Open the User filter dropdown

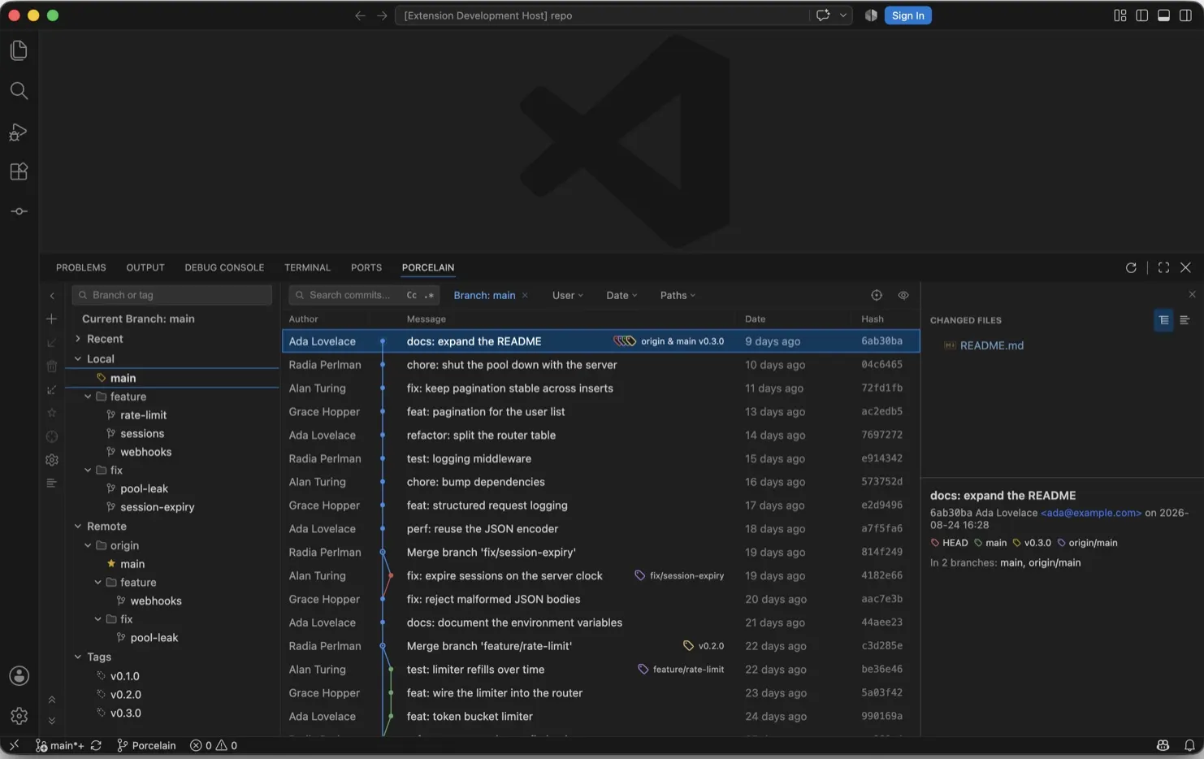coord(568,295)
